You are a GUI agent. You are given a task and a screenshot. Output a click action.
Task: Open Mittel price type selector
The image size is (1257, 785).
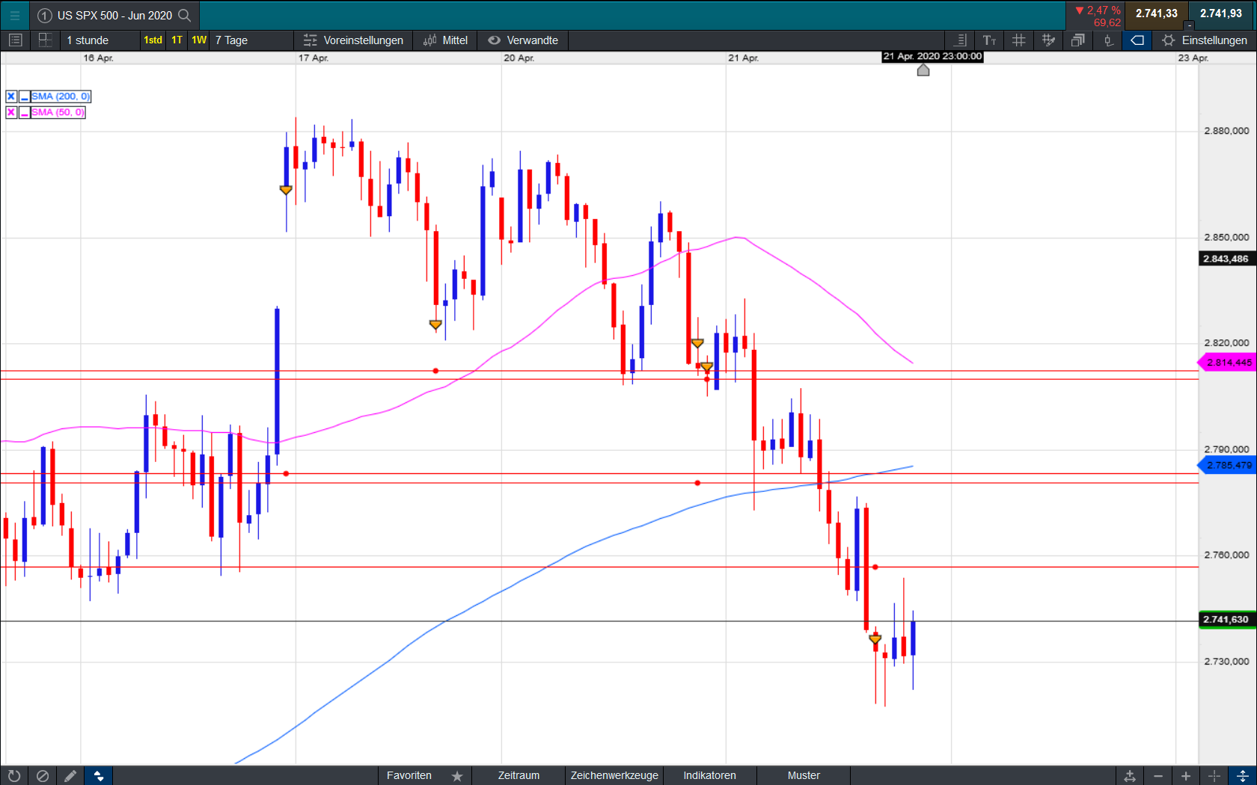click(x=445, y=40)
